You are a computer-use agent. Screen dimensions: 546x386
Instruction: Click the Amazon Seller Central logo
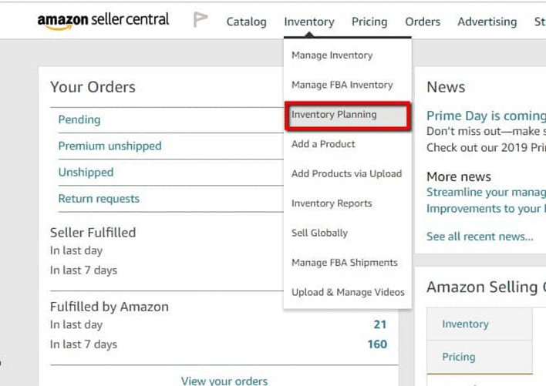coord(103,21)
